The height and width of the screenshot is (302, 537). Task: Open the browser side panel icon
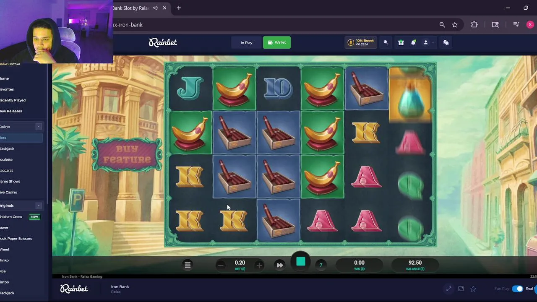point(495,25)
